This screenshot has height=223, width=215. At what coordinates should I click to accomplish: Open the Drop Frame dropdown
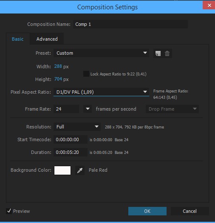(172, 109)
